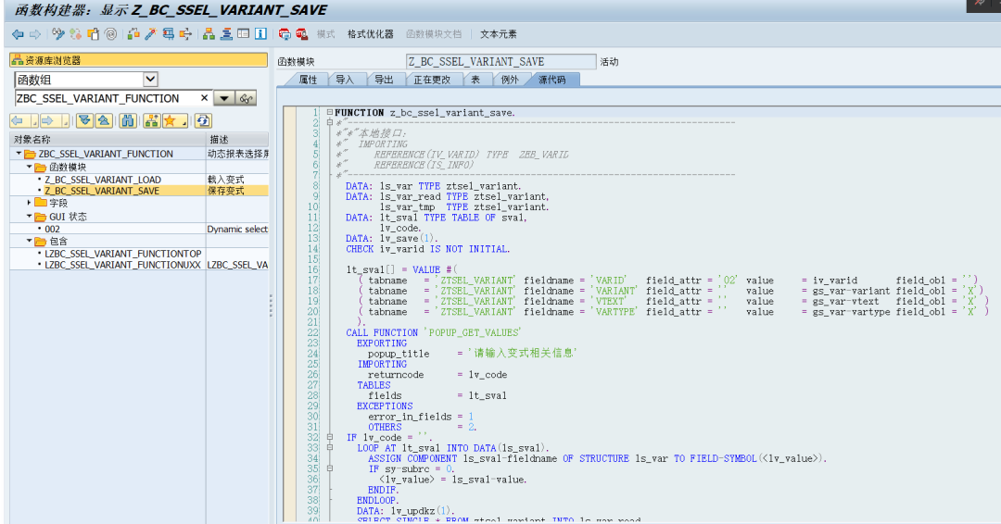The height and width of the screenshot is (524, 1001).
Task: Click the Active/Inactive switch icon
Action: (75, 34)
